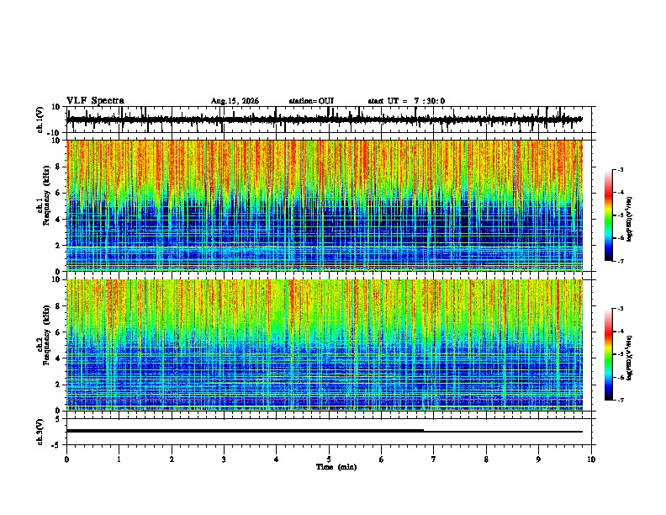This screenshot has height=515, width=666.
Task: Click the ch.1 color scale bar
Action: pos(609,215)
